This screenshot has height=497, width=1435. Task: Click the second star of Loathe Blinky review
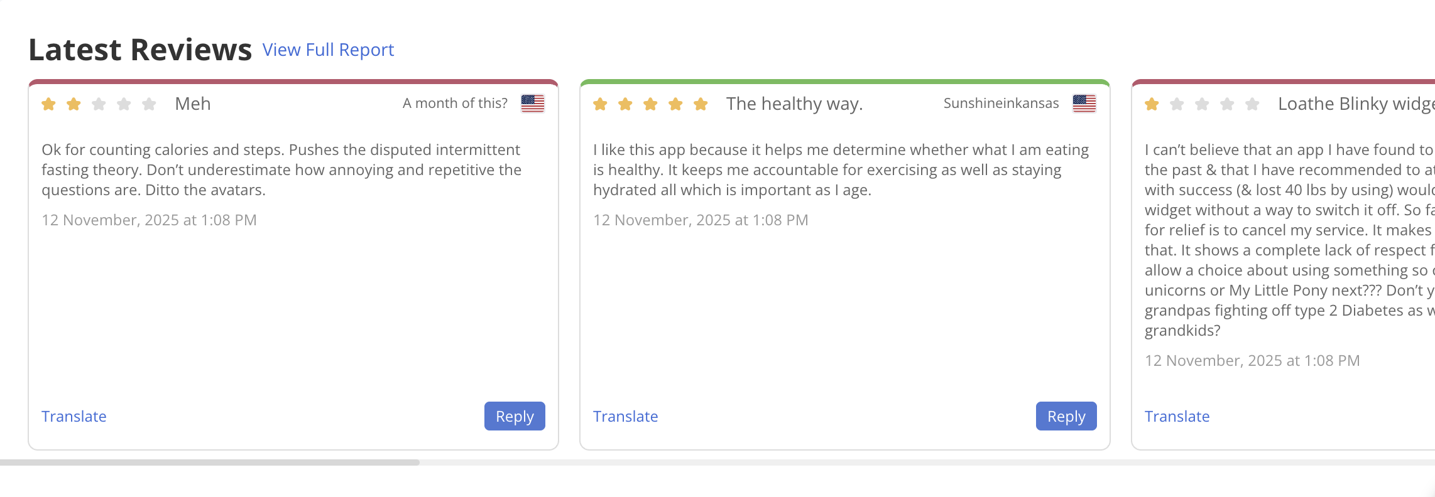(1177, 104)
